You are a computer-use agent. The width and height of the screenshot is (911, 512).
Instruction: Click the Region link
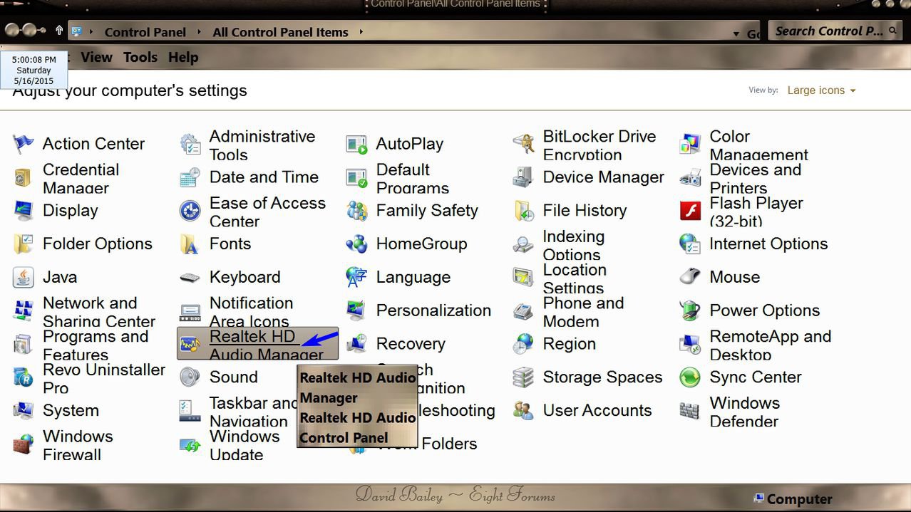570,344
